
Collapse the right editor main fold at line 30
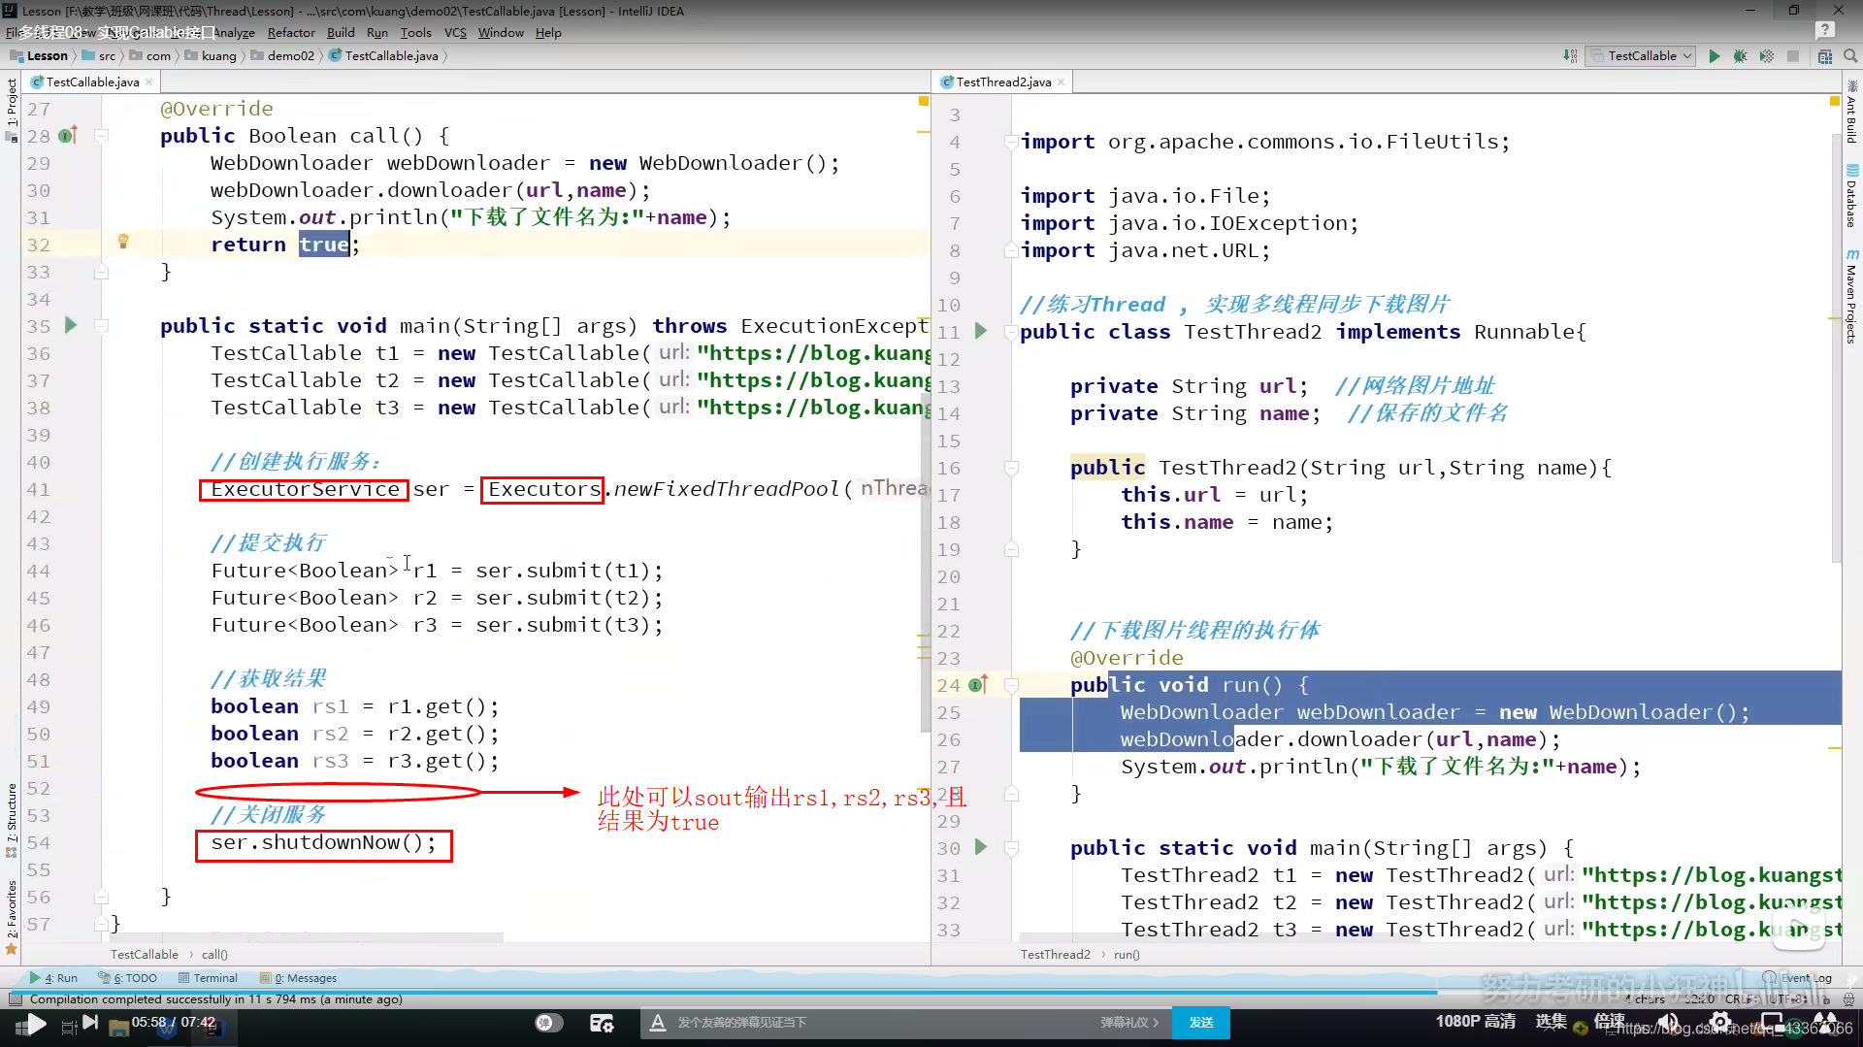pos(1011,848)
